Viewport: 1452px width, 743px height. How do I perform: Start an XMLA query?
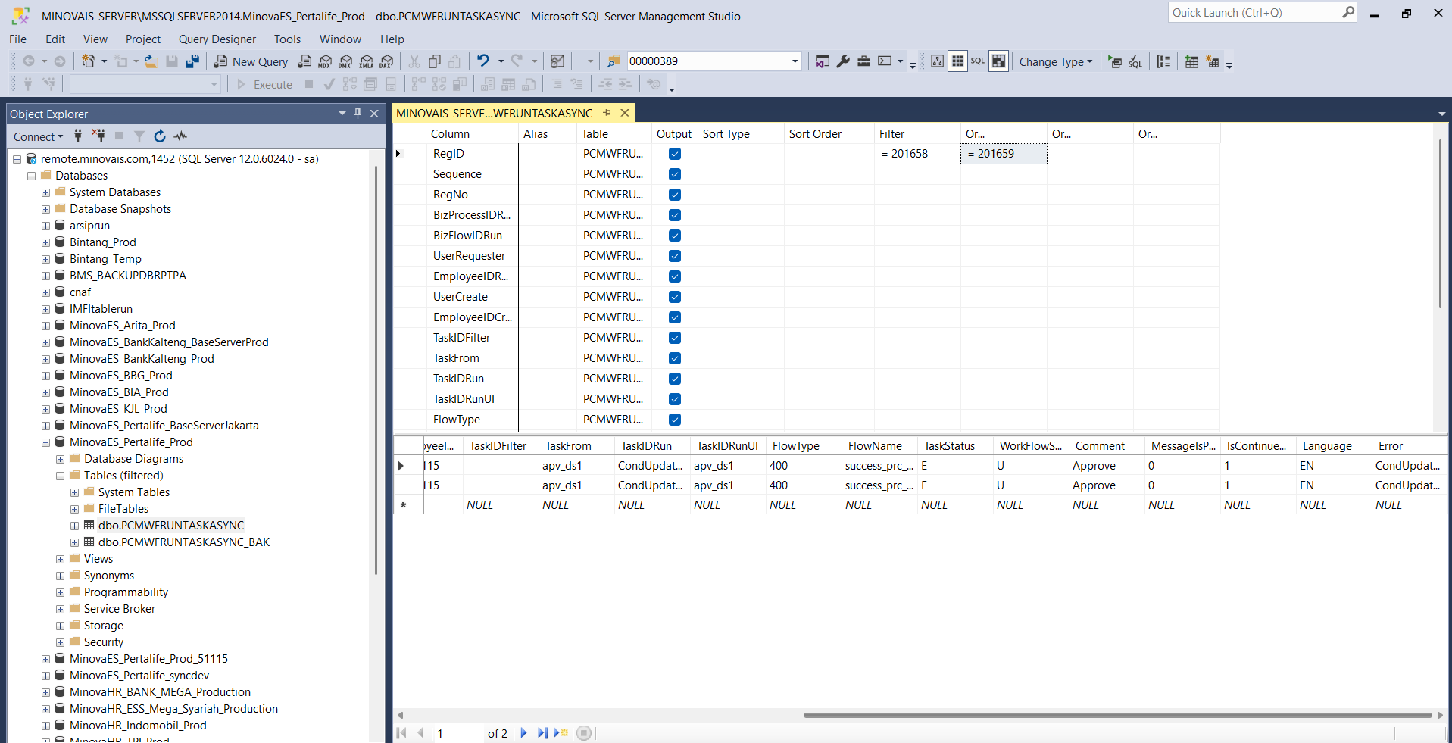coord(366,61)
